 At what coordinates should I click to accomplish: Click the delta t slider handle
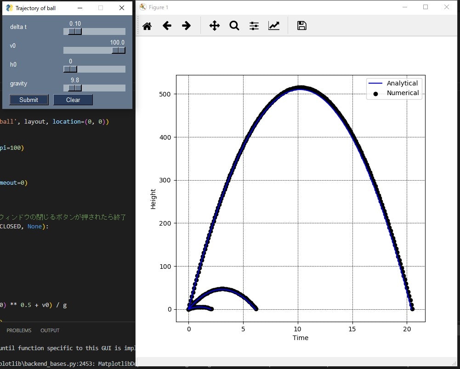[x=75, y=31]
